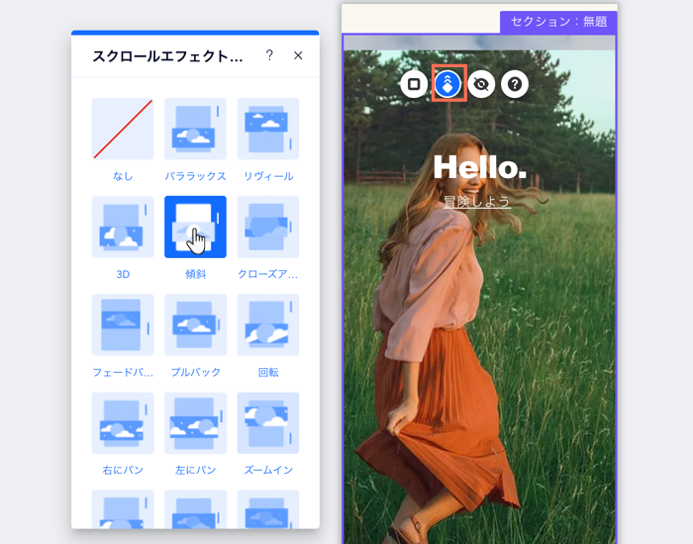Click the プルバック label text
693x544 pixels.
195,372
